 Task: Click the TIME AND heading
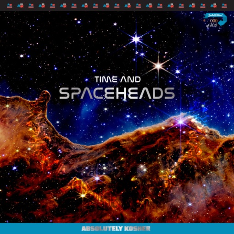point(117,79)
